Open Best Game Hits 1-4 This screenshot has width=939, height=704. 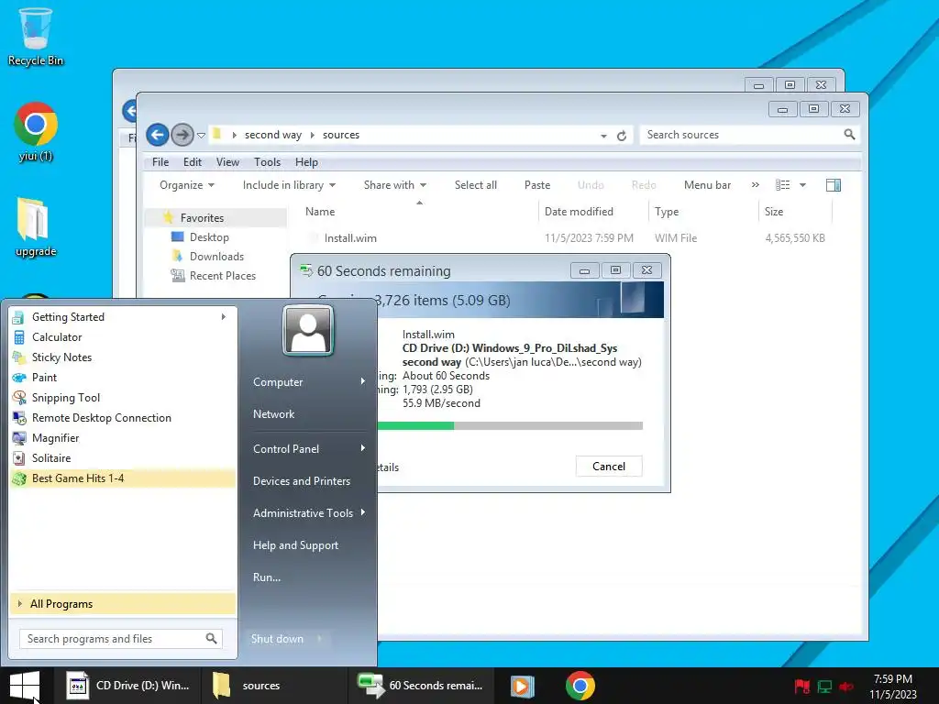[x=123, y=478]
